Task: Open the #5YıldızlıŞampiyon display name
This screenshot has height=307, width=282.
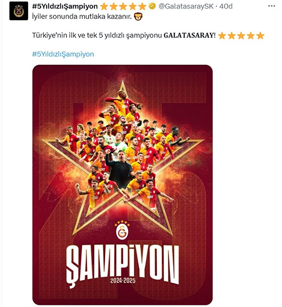Action: [x=65, y=6]
